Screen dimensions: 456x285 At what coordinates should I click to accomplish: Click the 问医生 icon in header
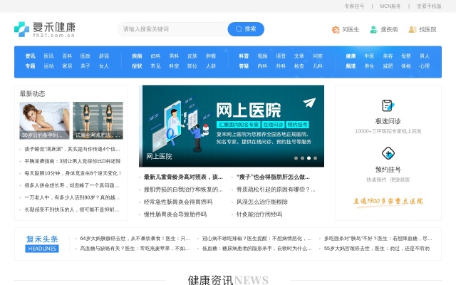pyautogui.click(x=336, y=30)
